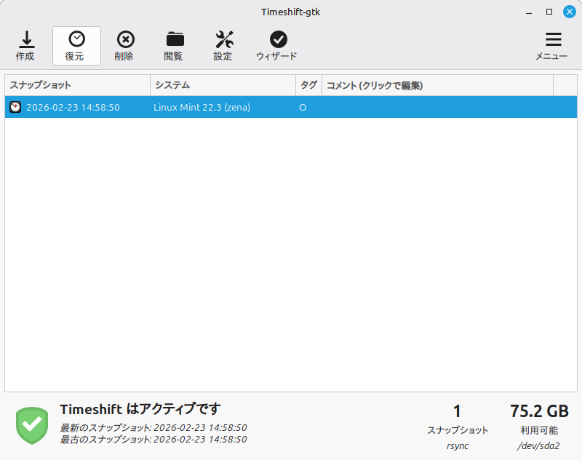Minimize the Timeshift-gtk window
Viewport: 582px width, 460px height.
(x=530, y=11)
